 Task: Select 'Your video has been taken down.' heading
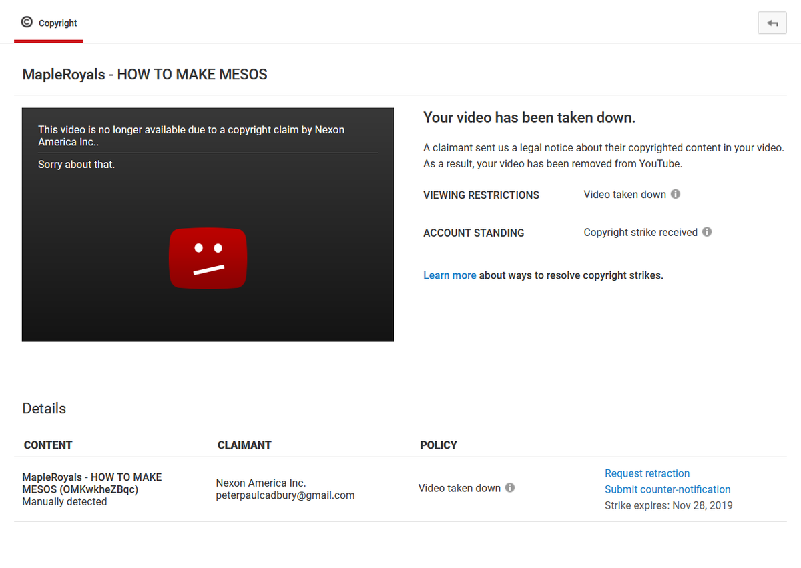[529, 118]
